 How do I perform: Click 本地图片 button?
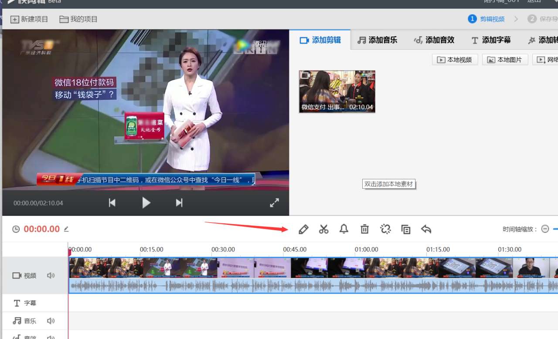pyautogui.click(x=505, y=60)
